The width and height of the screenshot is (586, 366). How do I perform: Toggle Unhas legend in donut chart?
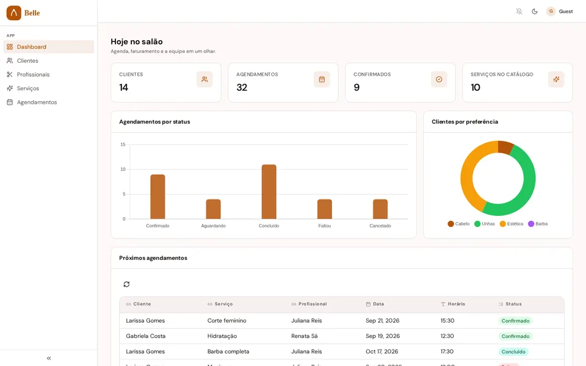point(484,224)
